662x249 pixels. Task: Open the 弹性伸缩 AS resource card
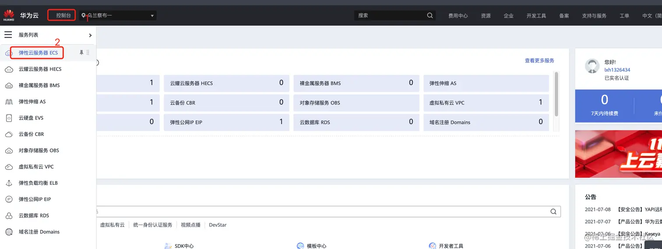(486, 83)
